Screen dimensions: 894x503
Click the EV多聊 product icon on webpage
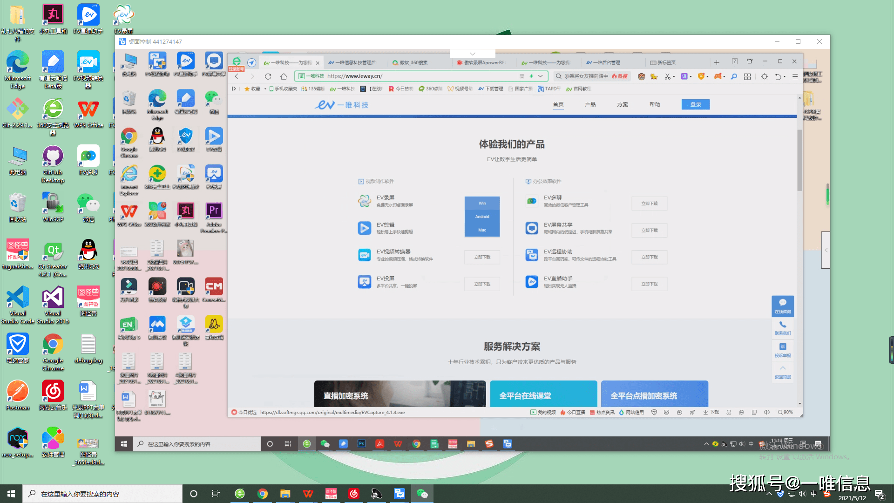(x=532, y=201)
